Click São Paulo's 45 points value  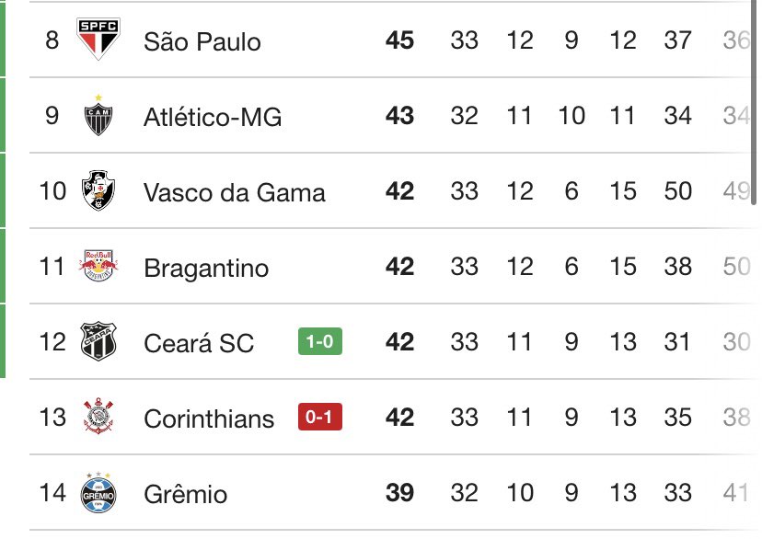click(399, 40)
